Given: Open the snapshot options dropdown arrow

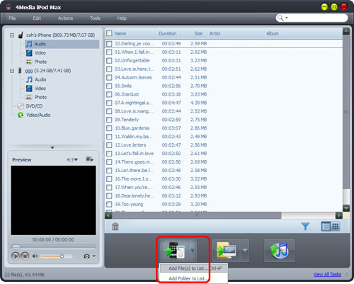Looking at the screenshot, I should click(94, 256).
